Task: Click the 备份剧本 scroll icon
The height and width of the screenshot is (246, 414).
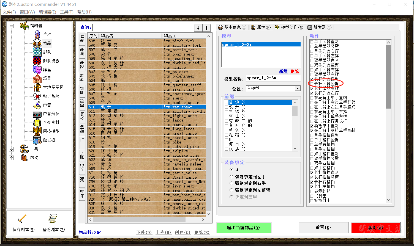Action: (52, 219)
